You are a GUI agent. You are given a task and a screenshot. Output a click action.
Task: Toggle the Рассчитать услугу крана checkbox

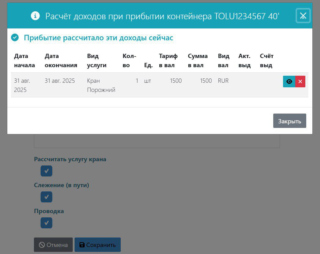coord(46,171)
